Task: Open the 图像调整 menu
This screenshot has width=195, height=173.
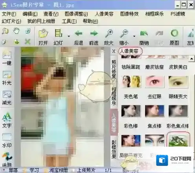Action: click(76, 14)
